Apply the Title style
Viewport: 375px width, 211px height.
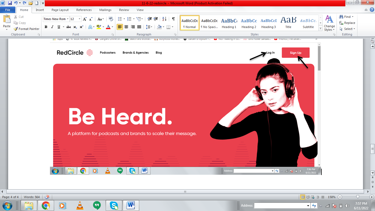click(x=288, y=23)
